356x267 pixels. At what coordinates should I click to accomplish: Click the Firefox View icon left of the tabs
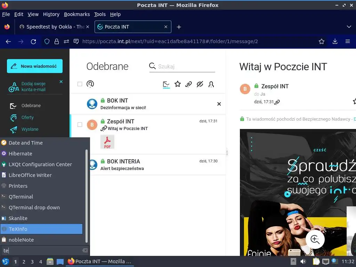pyautogui.click(x=7, y=27)
